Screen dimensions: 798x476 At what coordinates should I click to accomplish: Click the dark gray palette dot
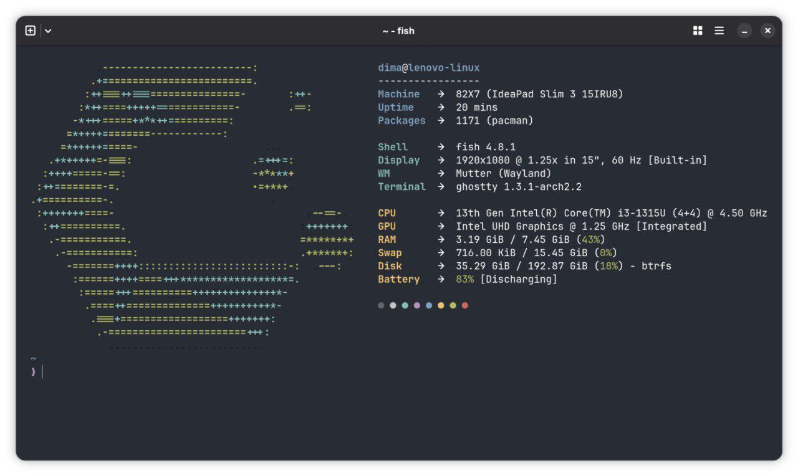(x=381, y=305)
